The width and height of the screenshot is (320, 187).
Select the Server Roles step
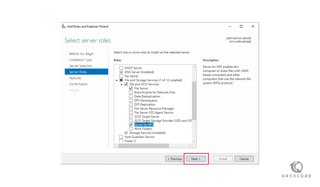87,72
